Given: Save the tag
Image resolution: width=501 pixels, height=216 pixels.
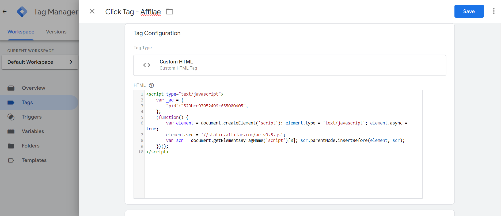Looking at the screenshot, I should point(469,11).
